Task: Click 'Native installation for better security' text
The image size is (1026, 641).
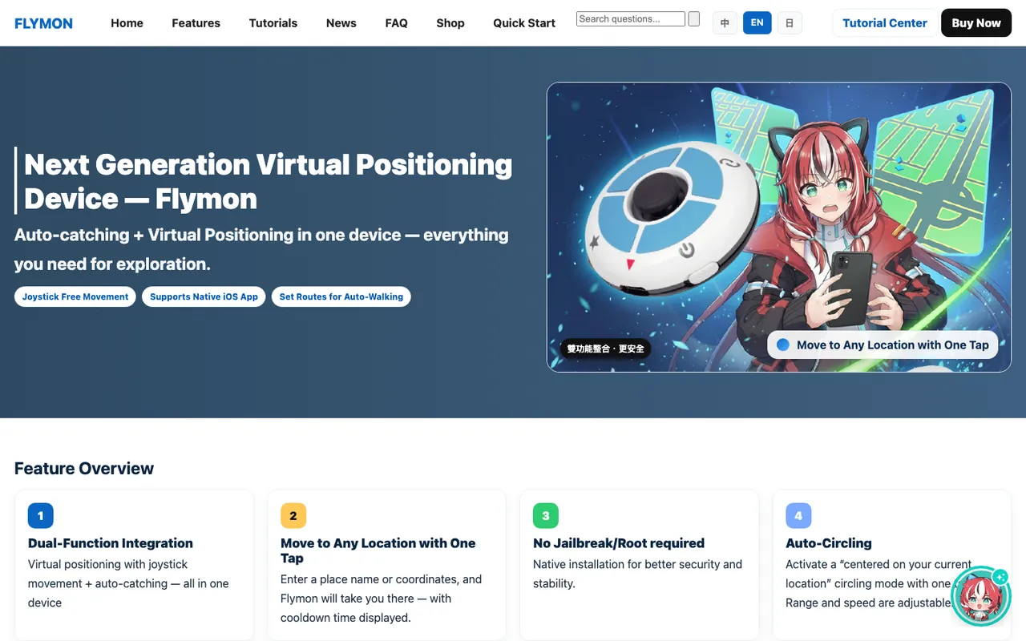Action: tap(638, 574)
